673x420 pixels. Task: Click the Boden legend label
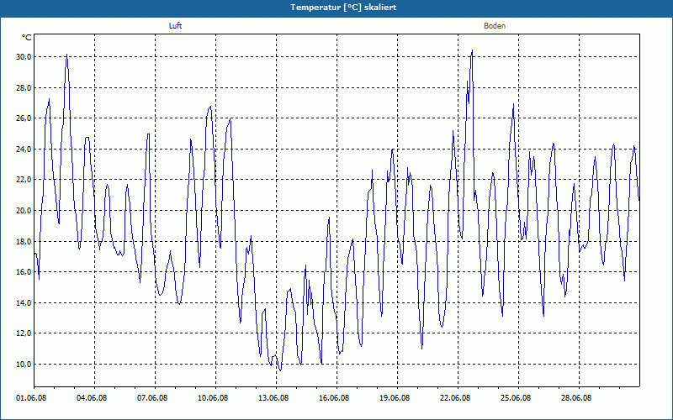(x=495, y=26)
